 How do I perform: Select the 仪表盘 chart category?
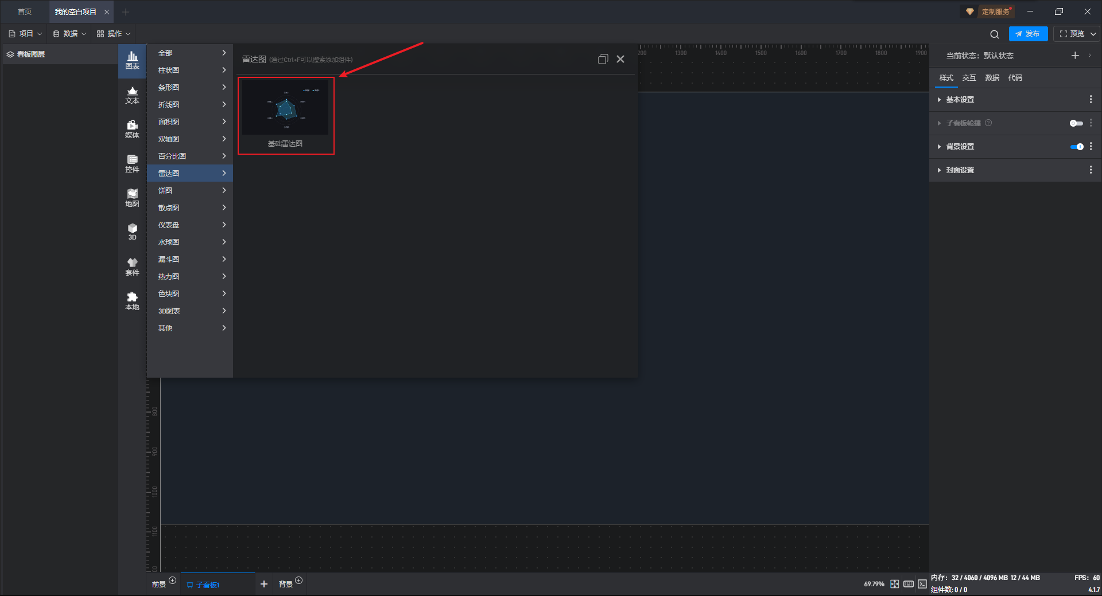point(190,225)
